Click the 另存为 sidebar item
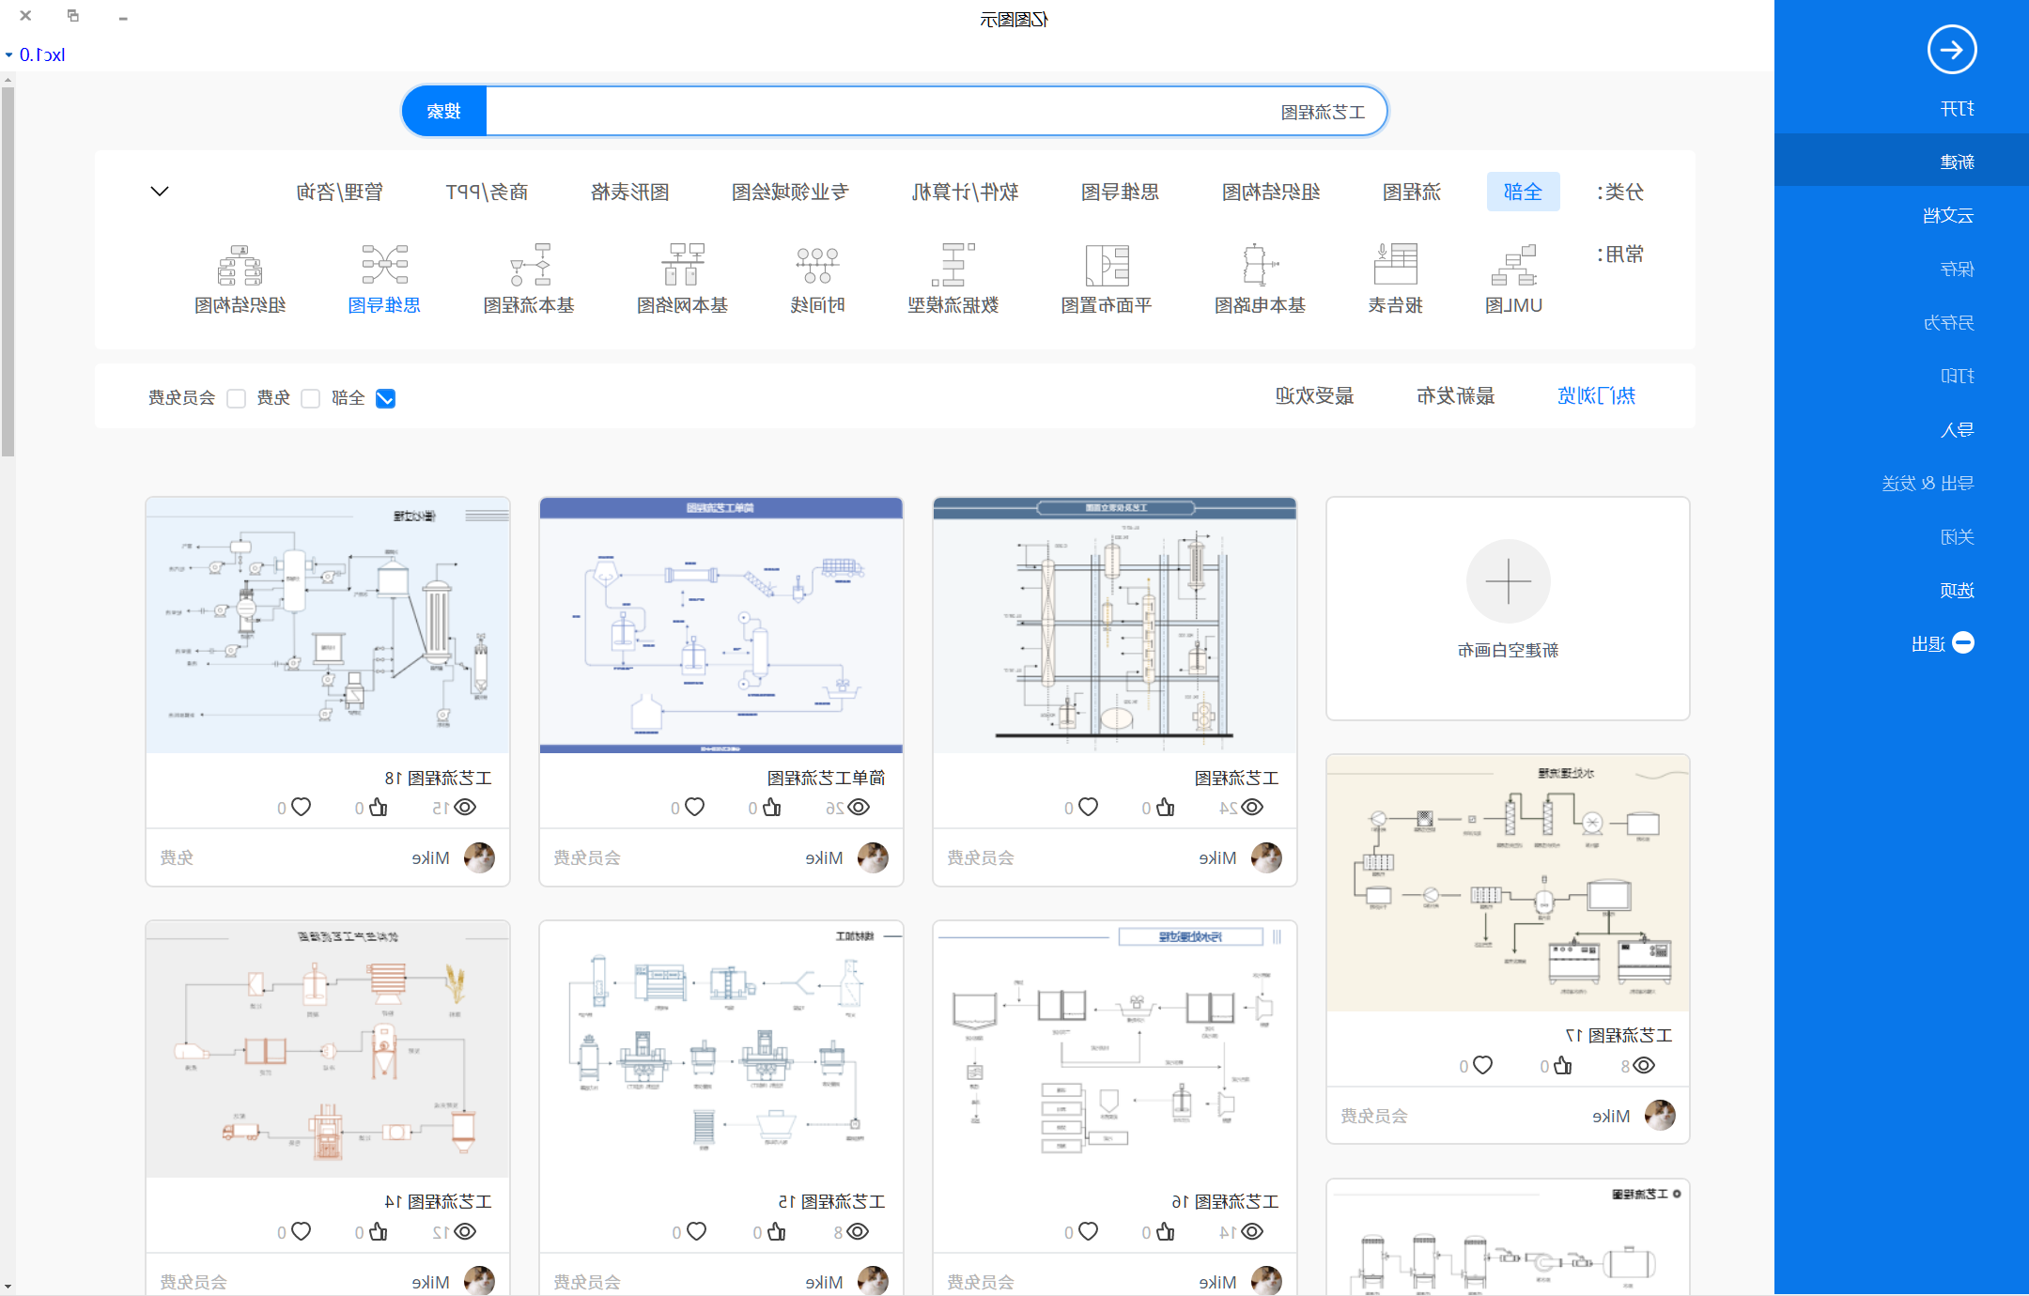Image resolution: width=2029 pixels, height=1296 pixels. click(x=1901, y=322)
